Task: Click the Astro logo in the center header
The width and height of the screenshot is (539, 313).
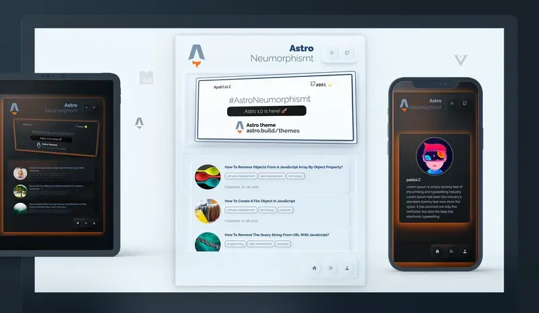Action: [196, 55]
